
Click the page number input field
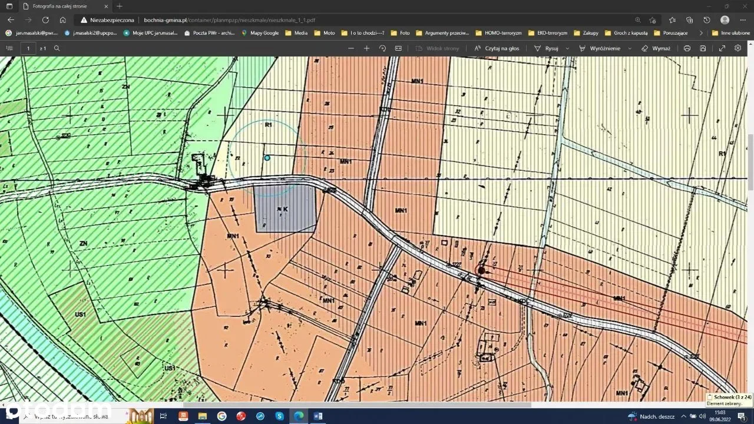coord(28,48)
